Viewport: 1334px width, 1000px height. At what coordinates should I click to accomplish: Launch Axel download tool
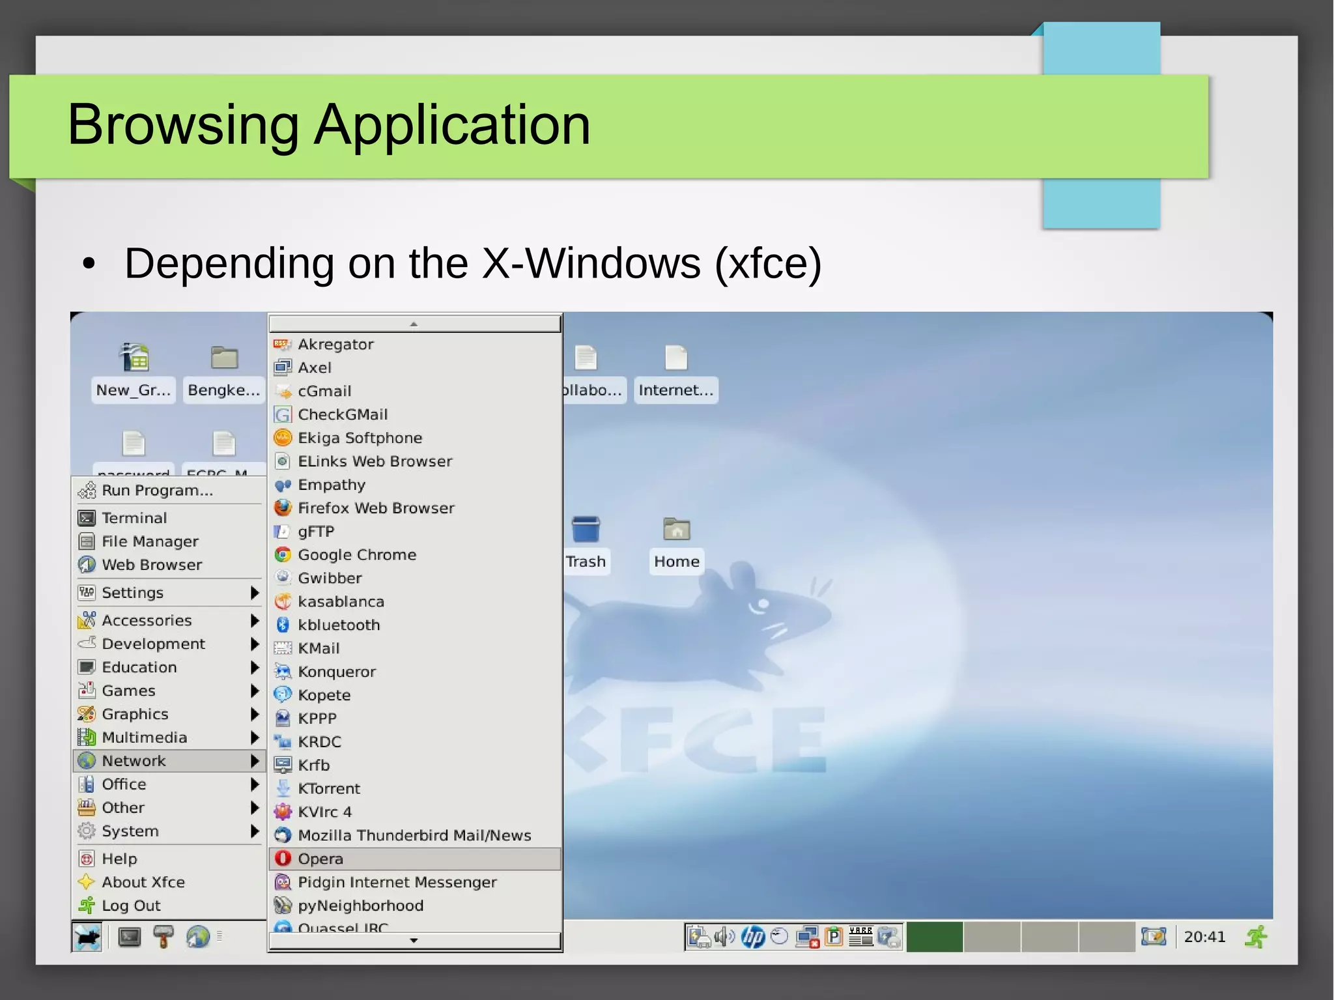415,367
